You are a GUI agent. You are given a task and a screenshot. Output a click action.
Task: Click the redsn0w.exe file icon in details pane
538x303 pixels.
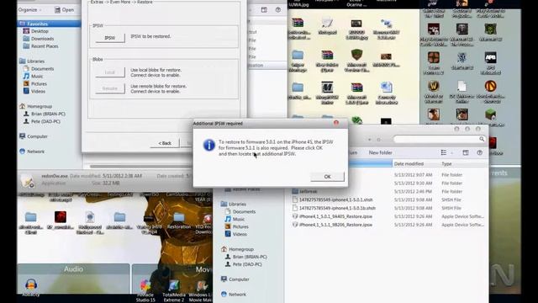click(x=28, y=181)
